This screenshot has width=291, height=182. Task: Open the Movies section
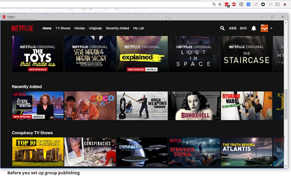click(80, 28)
